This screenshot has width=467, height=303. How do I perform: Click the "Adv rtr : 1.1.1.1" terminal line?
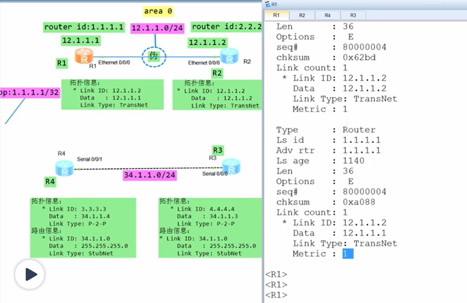[x=329, y=150]
